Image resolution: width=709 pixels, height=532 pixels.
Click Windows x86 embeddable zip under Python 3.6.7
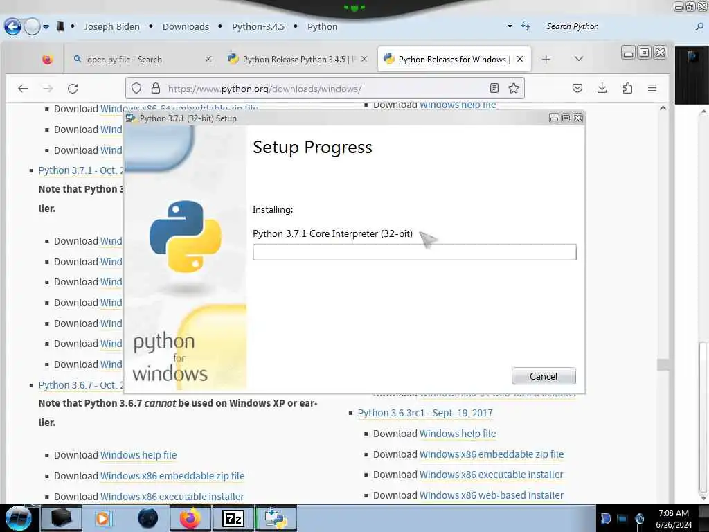(172, 476)
